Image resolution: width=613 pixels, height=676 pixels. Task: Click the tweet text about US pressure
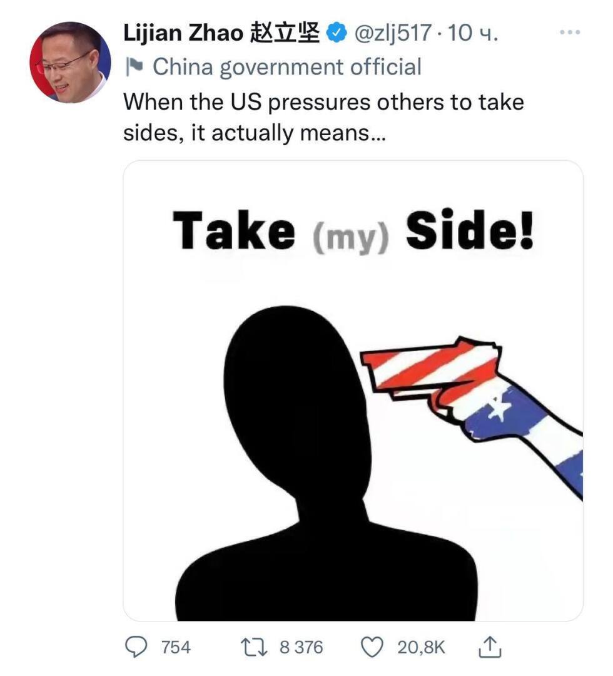pyautogui.click(x=323, y=117)
